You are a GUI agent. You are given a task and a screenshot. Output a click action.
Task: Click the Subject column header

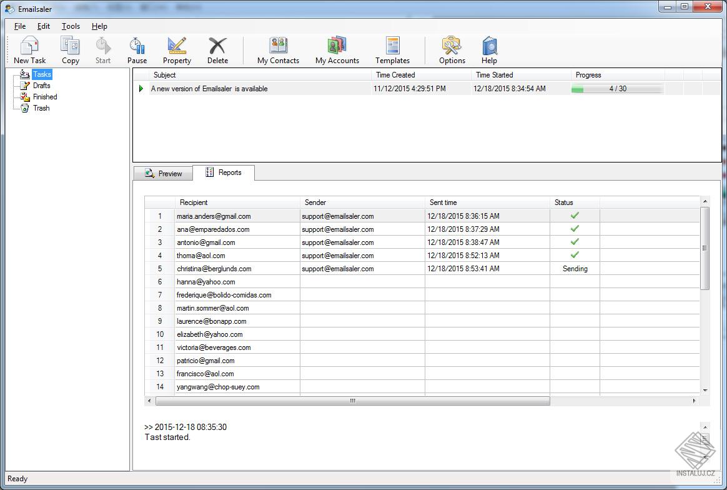pyautogui.click(x=260, y=75)
